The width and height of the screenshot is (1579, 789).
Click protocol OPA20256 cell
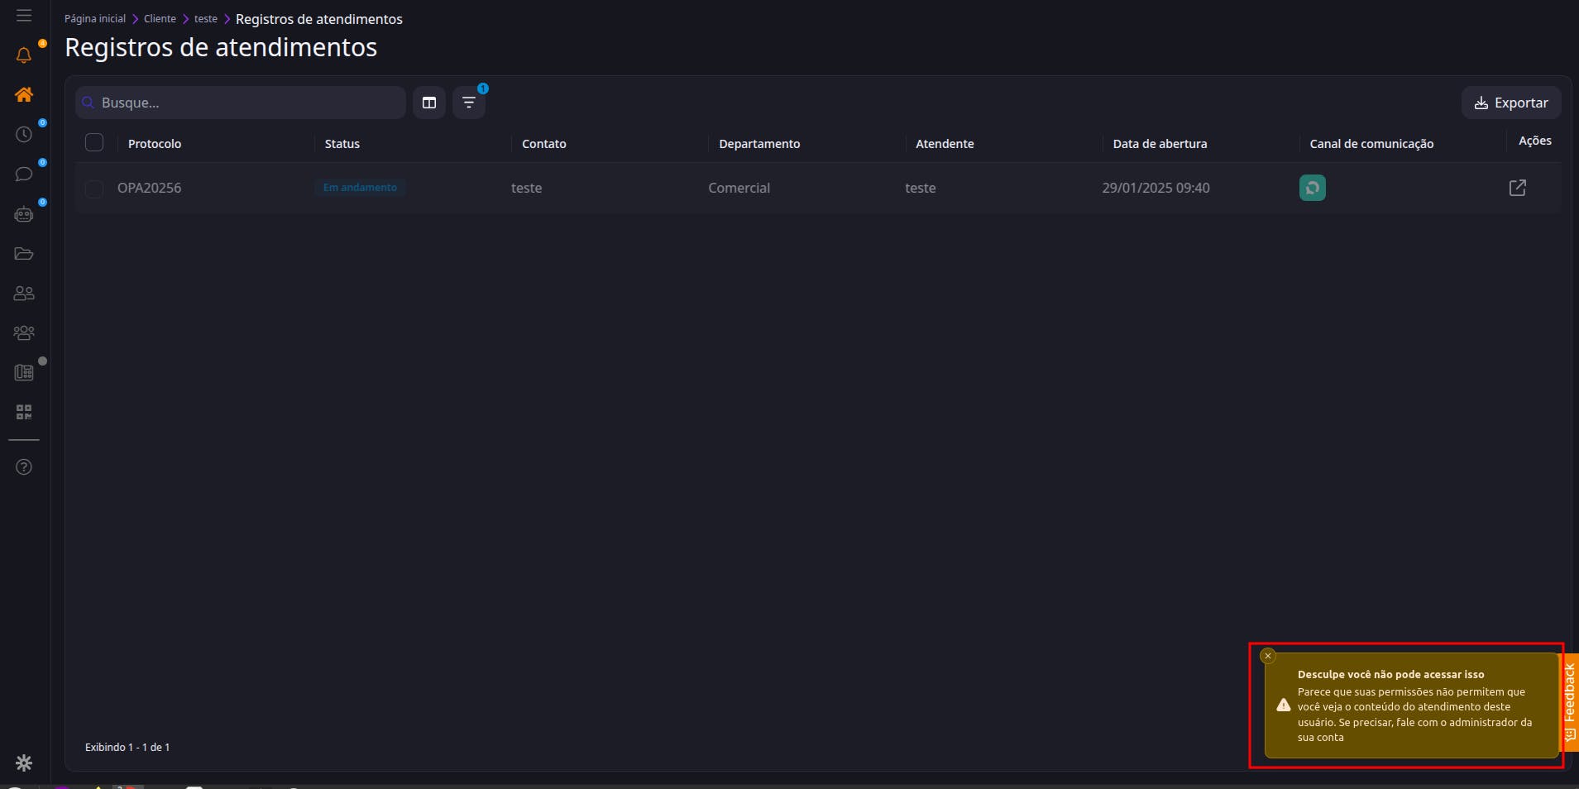click(x=150, y=188)
